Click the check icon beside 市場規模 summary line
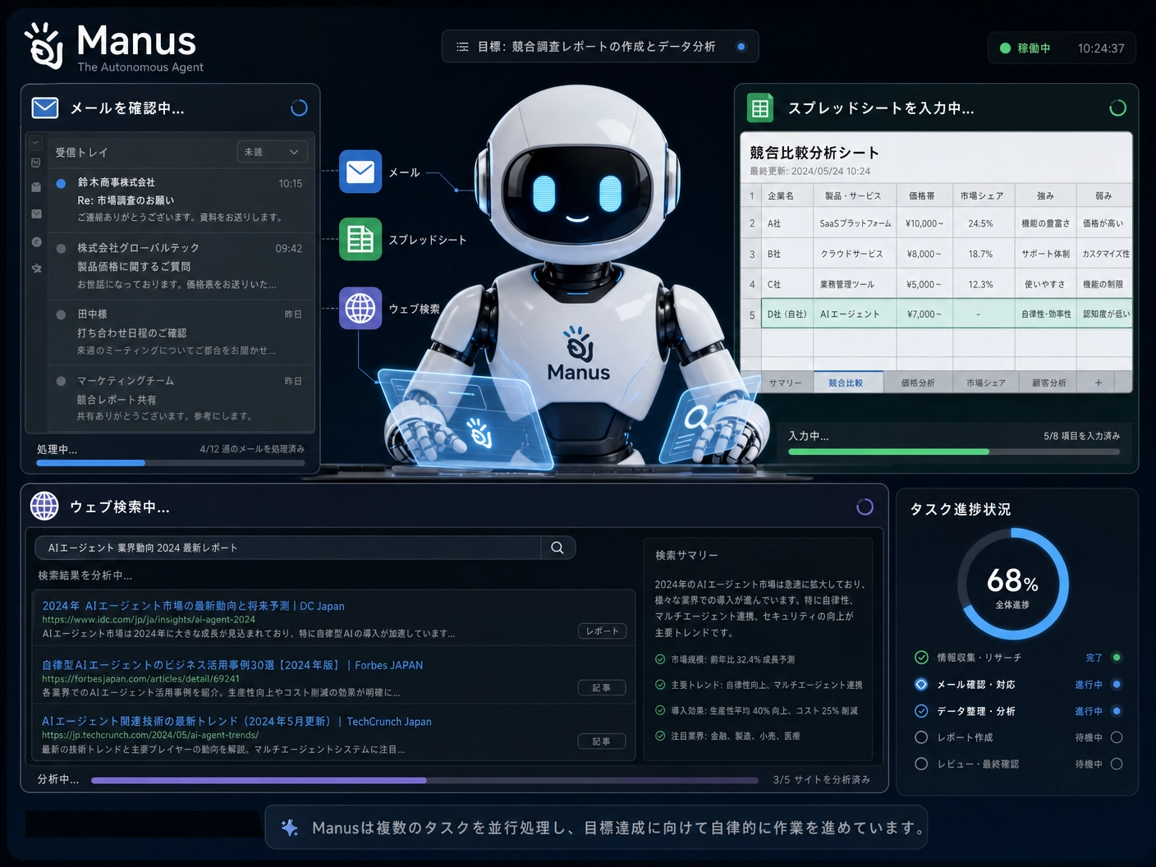The image size is (1156, 867). (x=660, y=659)
